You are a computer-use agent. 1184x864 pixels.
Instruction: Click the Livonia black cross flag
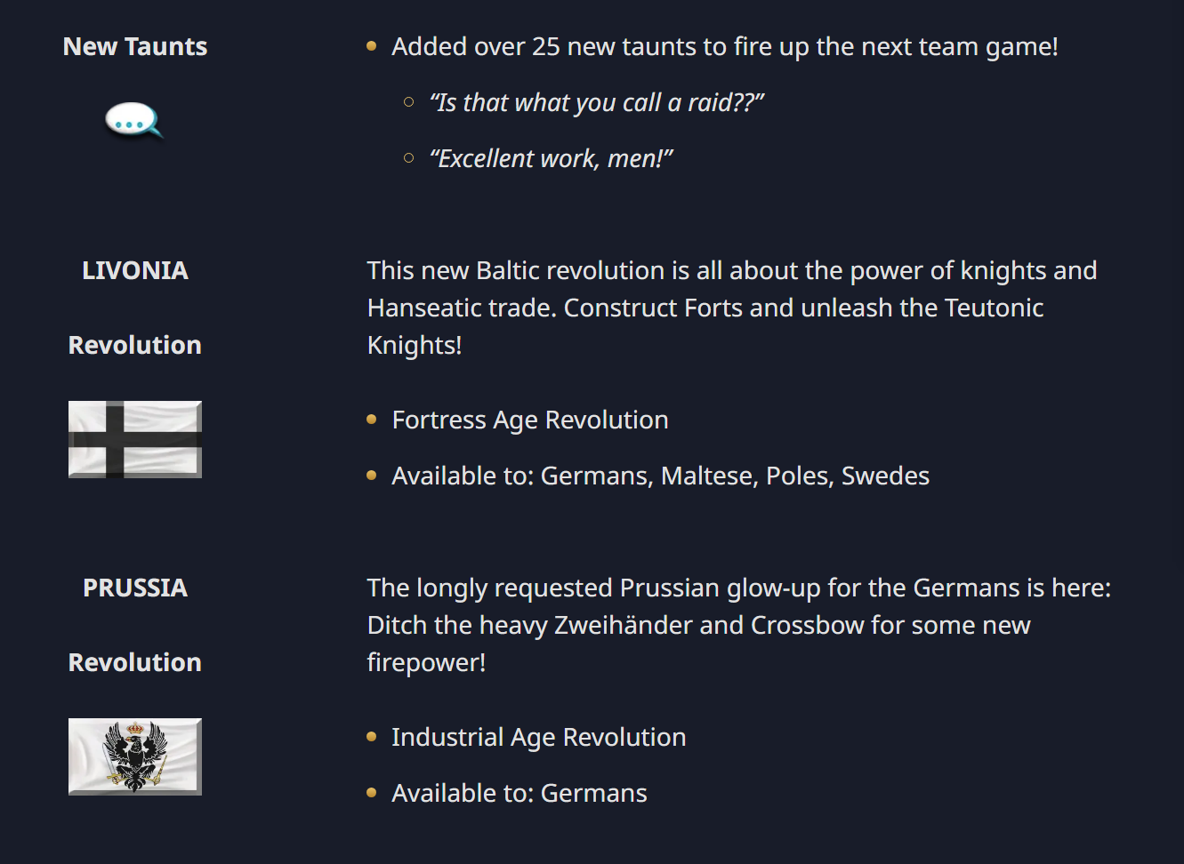(135, 439)
